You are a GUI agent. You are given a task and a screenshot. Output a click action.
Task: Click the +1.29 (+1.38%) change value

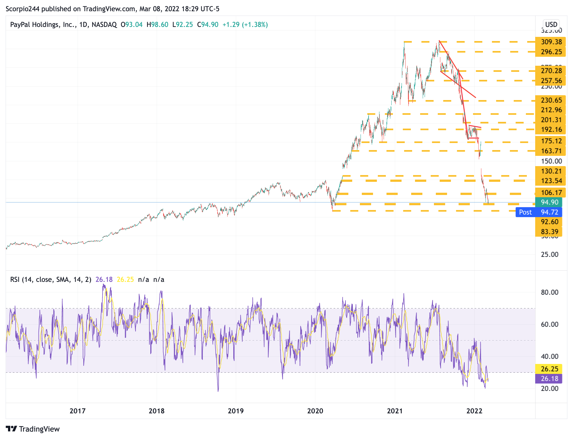pyautogui.click(x=245, y=25)
